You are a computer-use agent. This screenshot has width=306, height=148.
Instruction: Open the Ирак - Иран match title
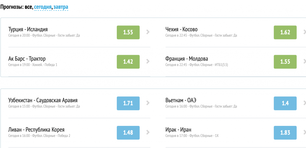[x=178, y=129]
